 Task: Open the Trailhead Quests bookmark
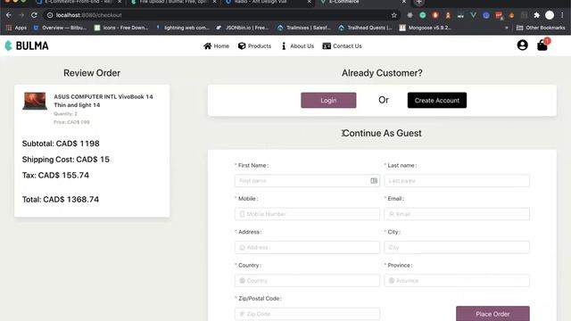365,28
